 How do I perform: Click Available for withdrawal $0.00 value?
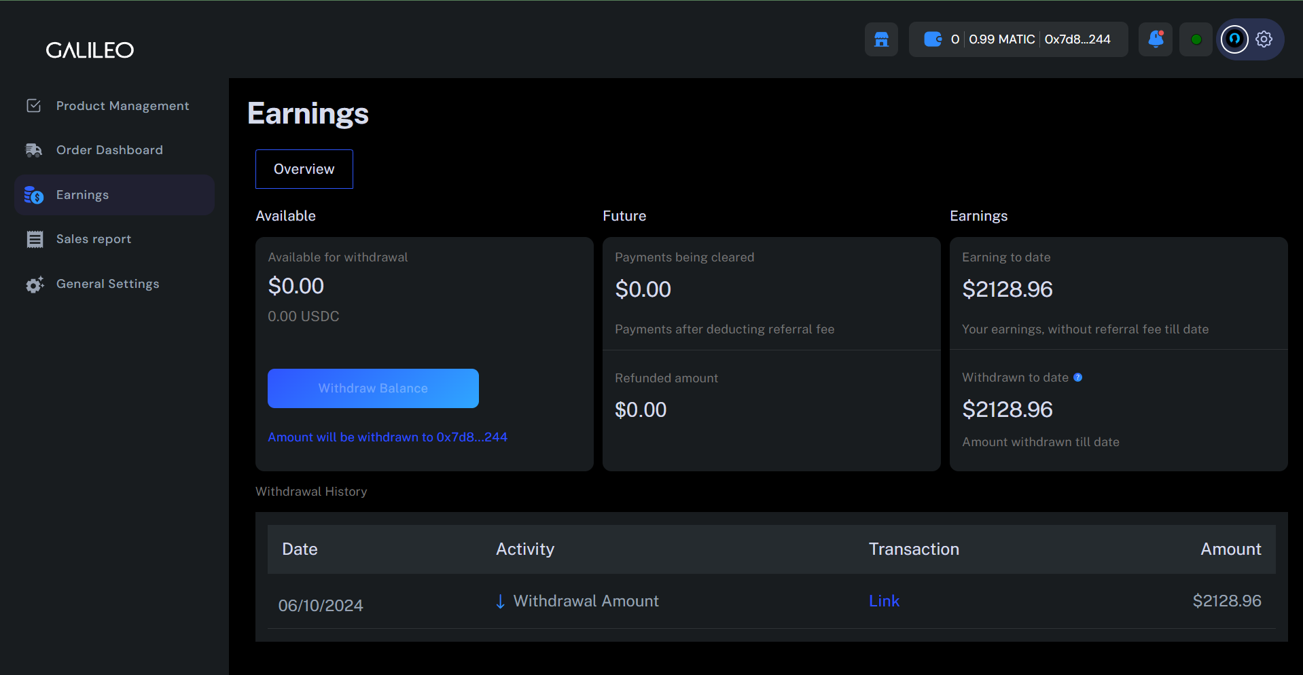point(296,286)
